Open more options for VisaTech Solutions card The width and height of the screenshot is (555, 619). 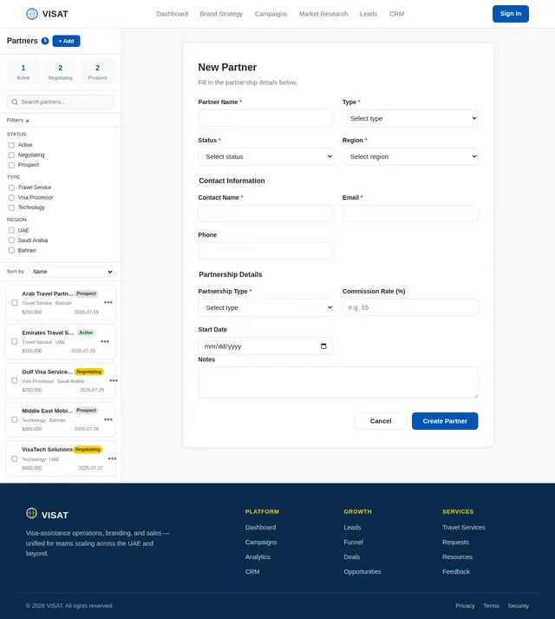coord(112,458)
